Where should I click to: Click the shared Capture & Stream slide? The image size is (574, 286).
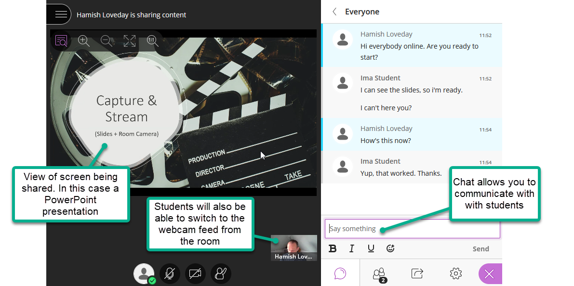point(184,112)
